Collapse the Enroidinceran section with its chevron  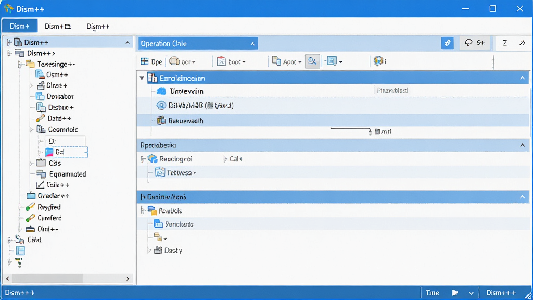click(522, 78)
